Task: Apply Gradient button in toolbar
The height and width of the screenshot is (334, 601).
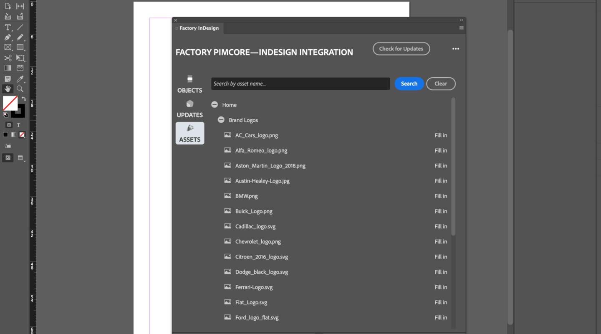Action: click(14, 135)
